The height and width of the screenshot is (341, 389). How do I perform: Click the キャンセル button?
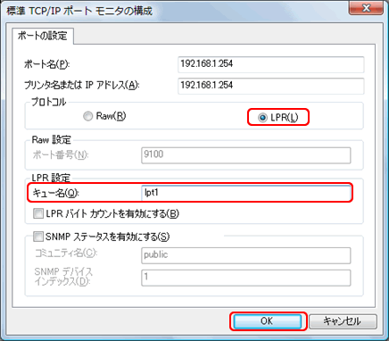[343, 321]
